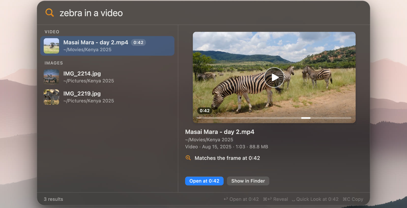Click the Show in Finder button
Screen dimensions: 407x208
tap(248, 181)
